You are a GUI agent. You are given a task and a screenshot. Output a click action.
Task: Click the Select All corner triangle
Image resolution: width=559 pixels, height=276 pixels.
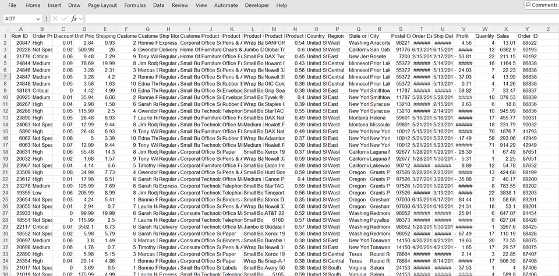coord(5,29)
